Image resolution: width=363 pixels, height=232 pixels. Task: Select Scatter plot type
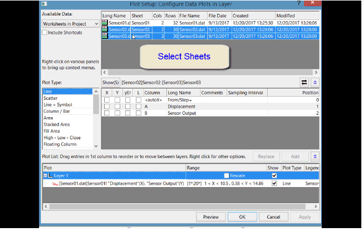(67, 98)
